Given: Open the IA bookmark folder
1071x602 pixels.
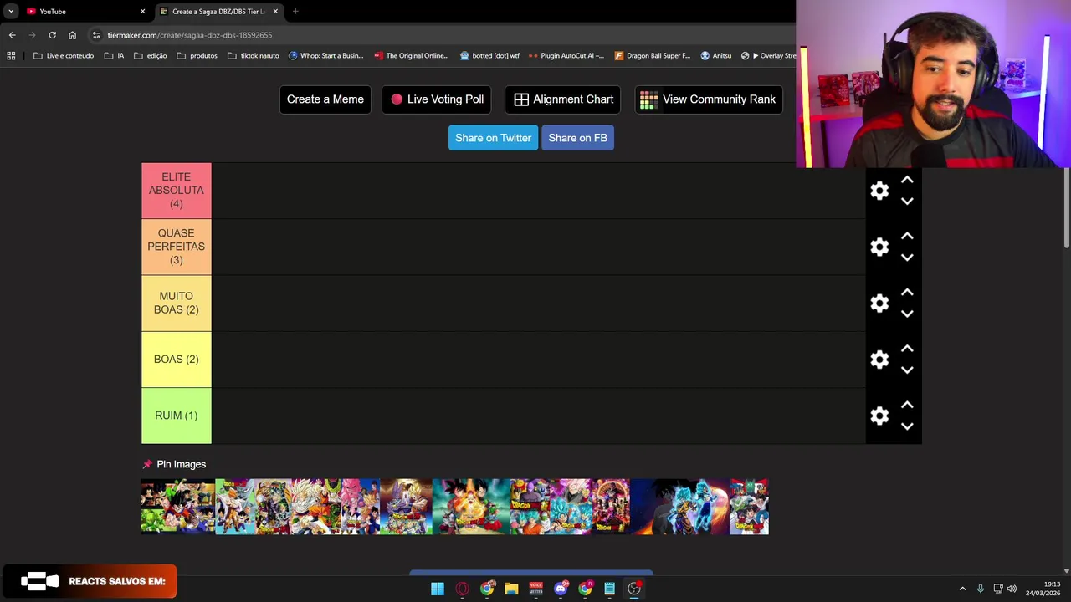Looking at the screenshot, I should [x=115, y=56].
